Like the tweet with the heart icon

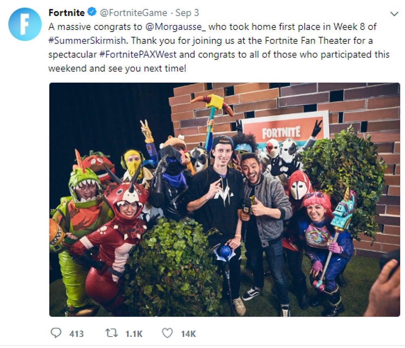click(167, 333)
